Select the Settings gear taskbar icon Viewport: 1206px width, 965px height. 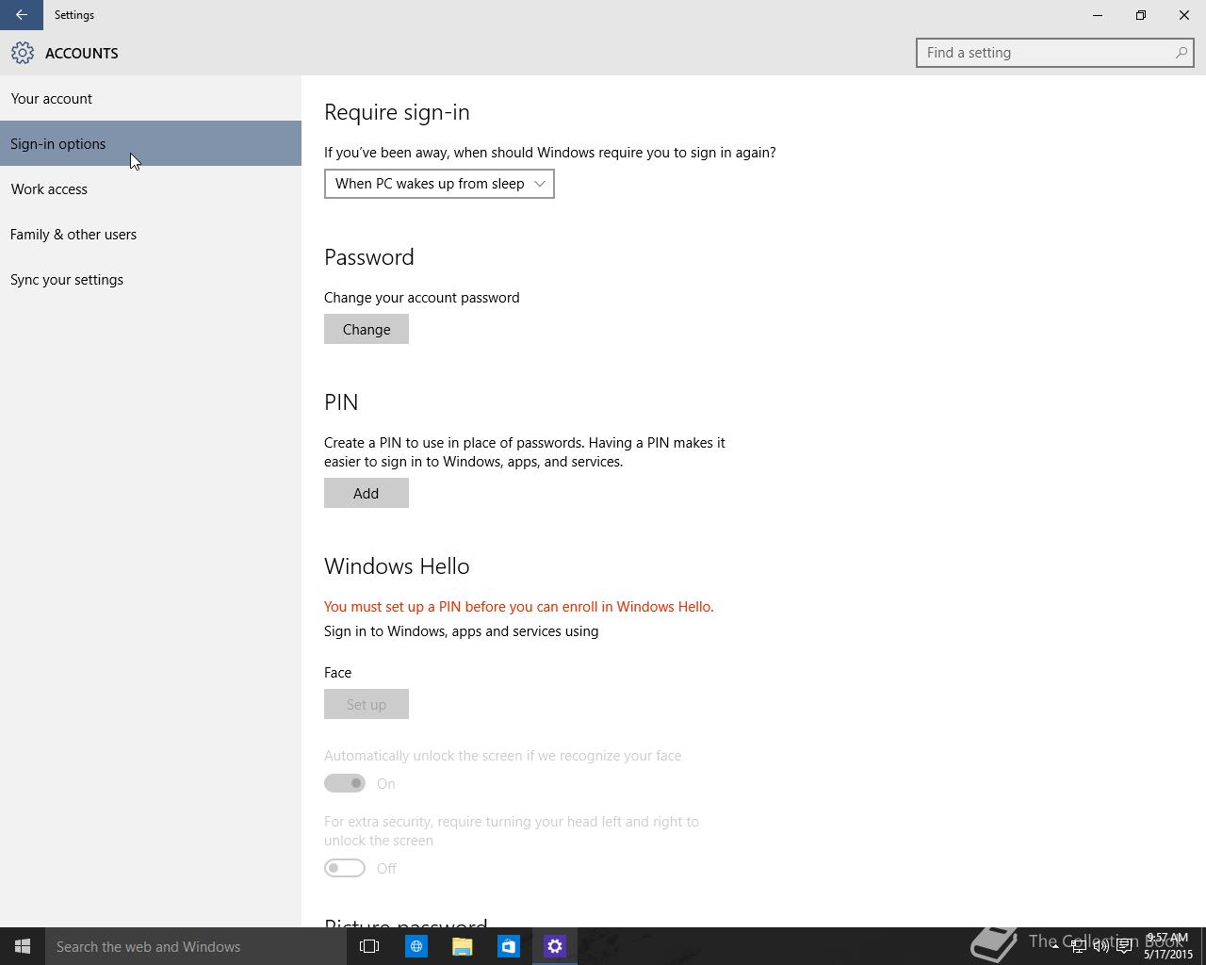point(555,946)
